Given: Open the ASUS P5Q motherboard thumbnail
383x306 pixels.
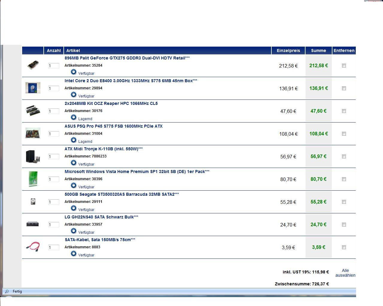Looking at the screenshot, I should (33, 133).
